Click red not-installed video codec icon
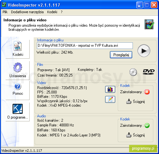Image resolution: width=159 pixels, height=154 pixels. pos(147,92)
